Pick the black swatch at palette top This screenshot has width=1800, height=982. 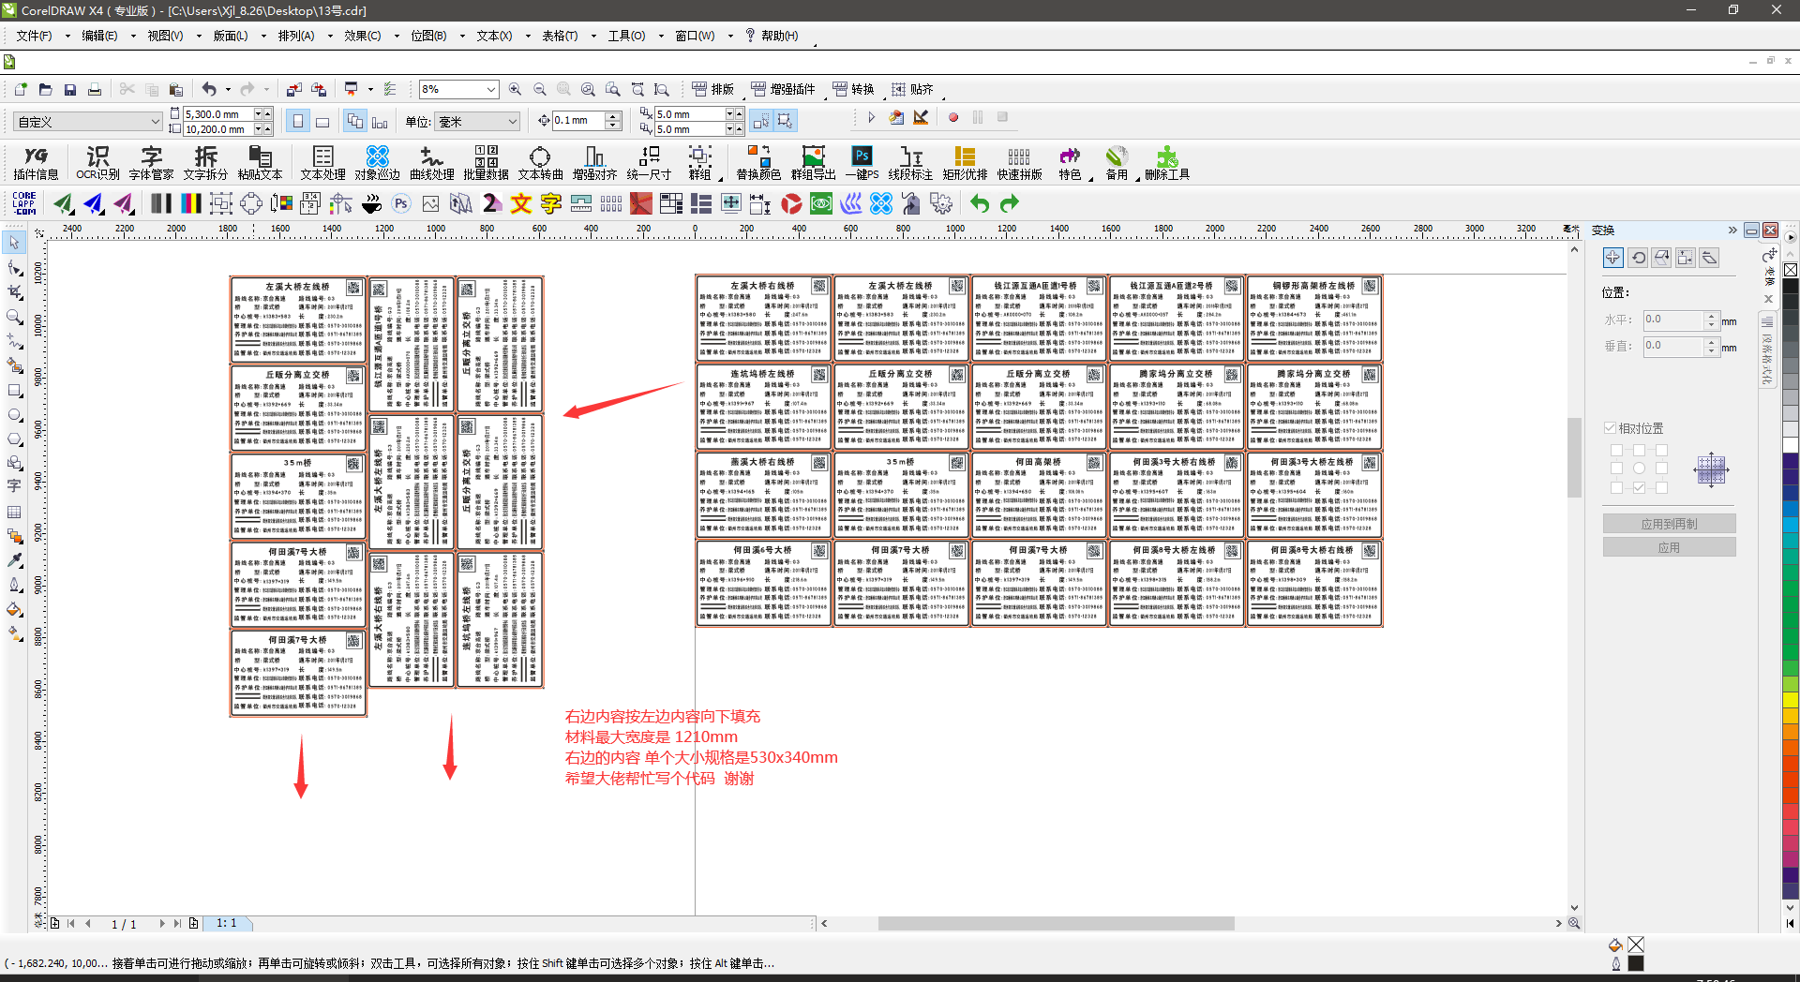click(1790, 287)
